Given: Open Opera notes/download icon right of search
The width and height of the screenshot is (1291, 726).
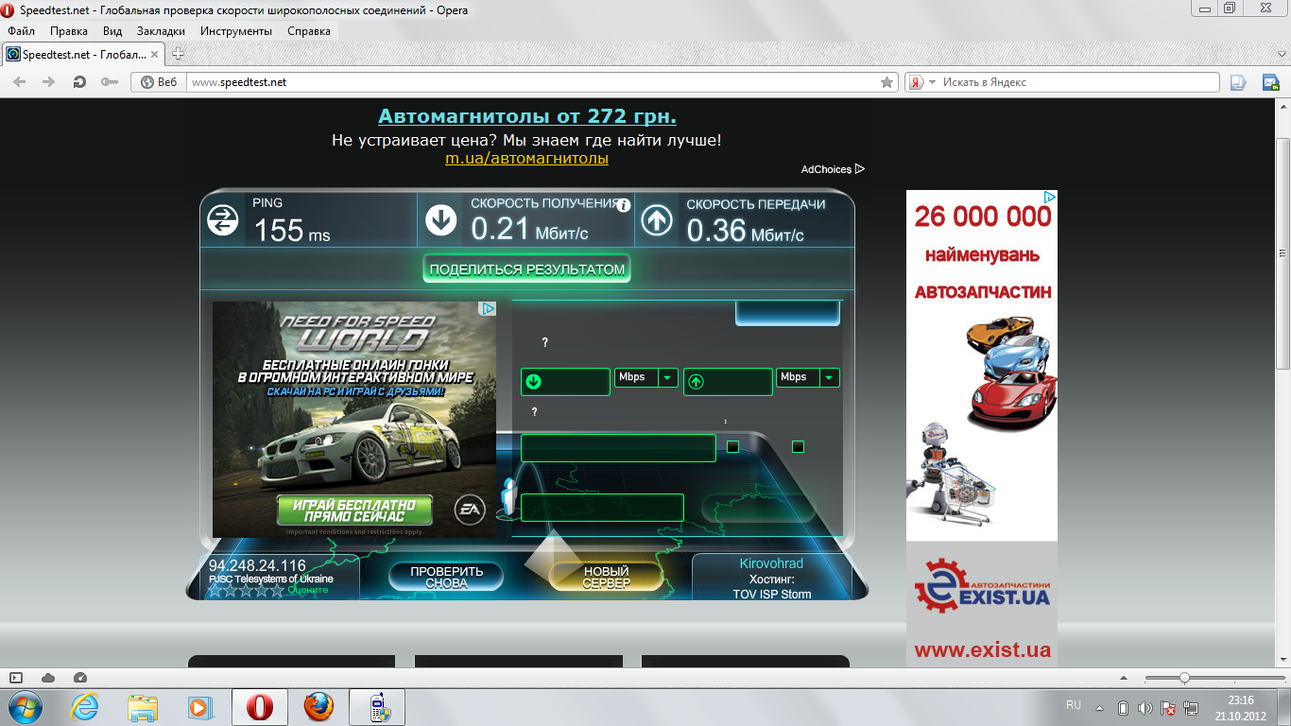Looking at the screenshot, I should (1238, 82).
